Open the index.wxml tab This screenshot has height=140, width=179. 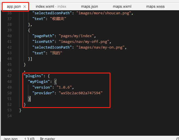coord(51,7)
